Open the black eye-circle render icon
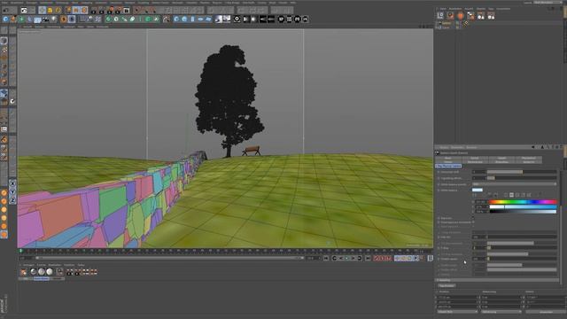This screenshot has width=567, height=319. [237, 19]
